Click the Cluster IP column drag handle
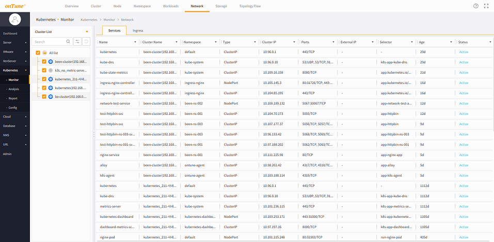This screenshot has width=494, height=242. [261, 42]
